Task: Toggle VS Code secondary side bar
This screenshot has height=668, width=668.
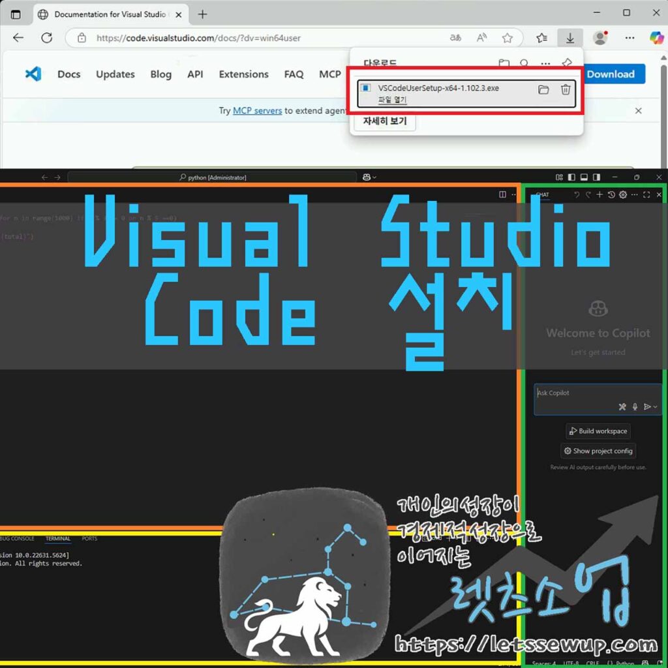Action: click(596, 177)
